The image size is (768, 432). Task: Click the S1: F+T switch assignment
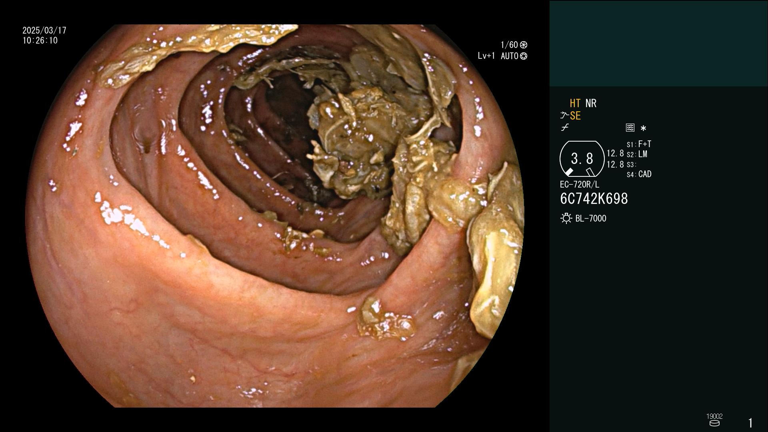click(x=639, y=144)
